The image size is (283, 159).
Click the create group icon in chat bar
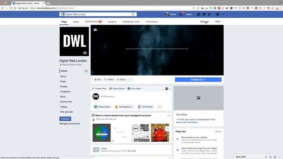pos(271,157)
